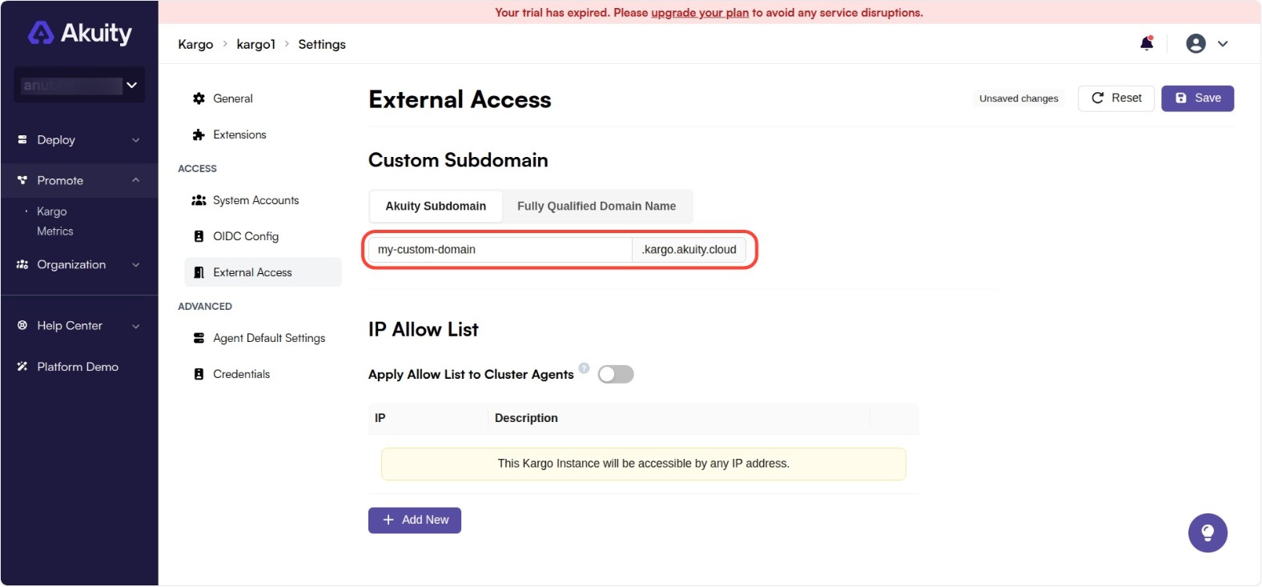Viewport: 1262px width, 587px height.
Task: Select the Extensions settings icon
Action: click(x=198, y=134)
